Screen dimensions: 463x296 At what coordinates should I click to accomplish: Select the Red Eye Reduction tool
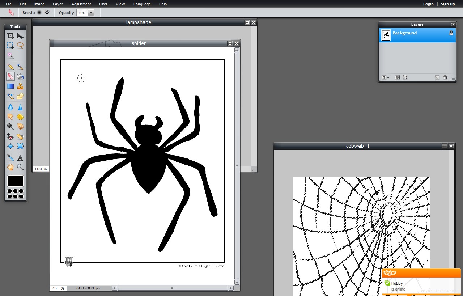[x=10, y=137]
